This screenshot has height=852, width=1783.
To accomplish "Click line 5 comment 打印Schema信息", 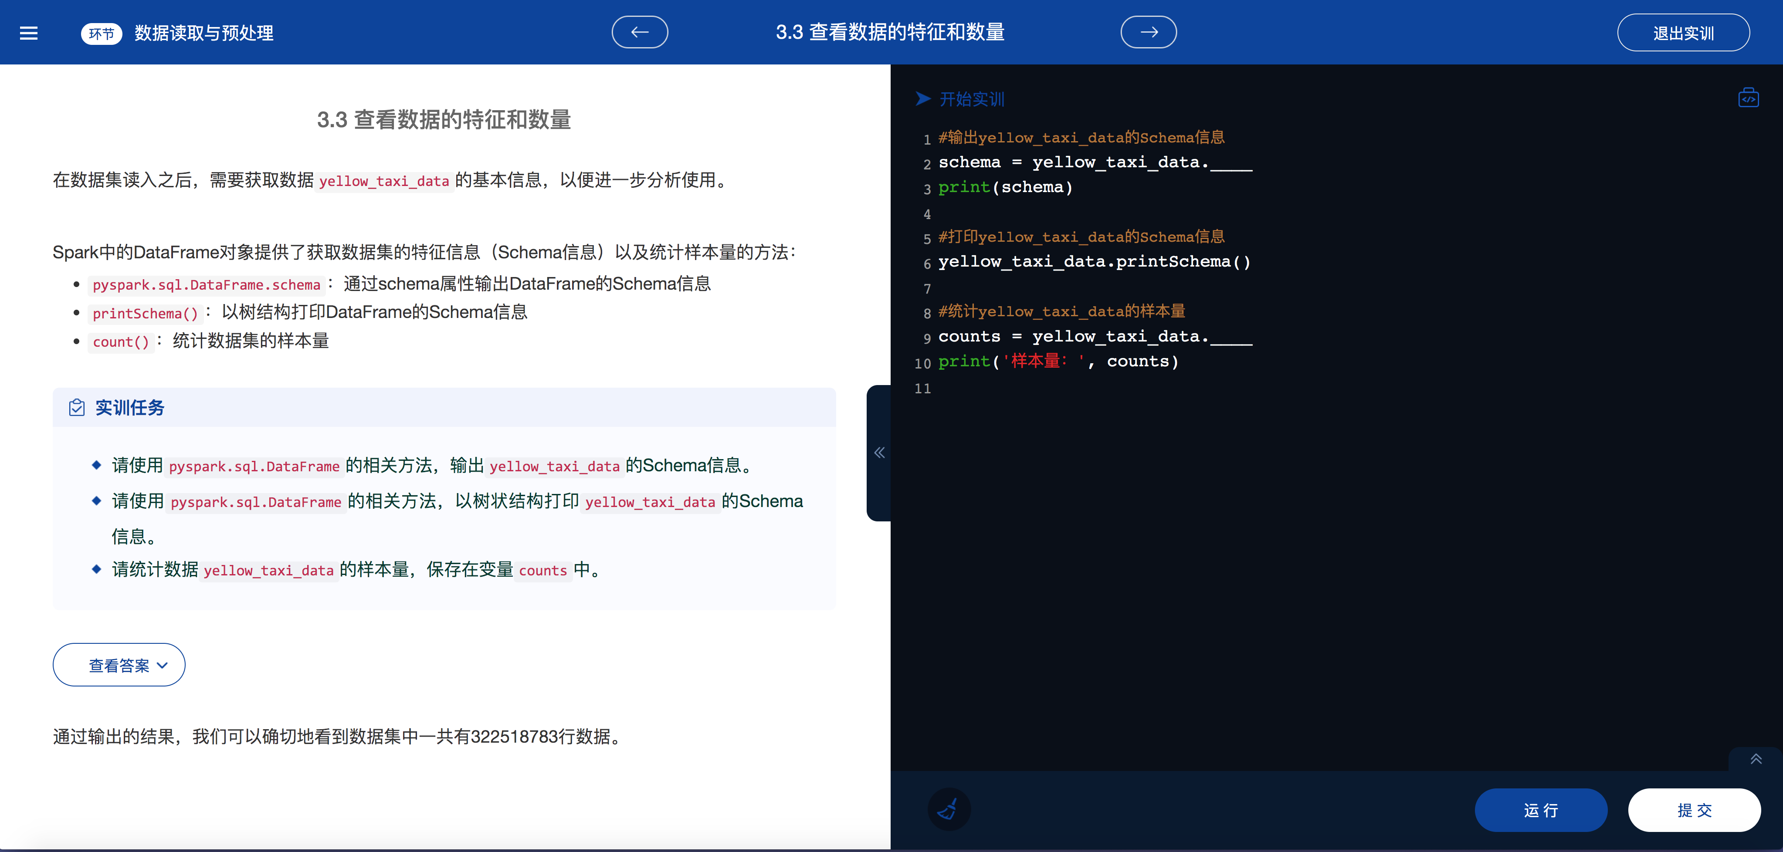I will 1081,237.
